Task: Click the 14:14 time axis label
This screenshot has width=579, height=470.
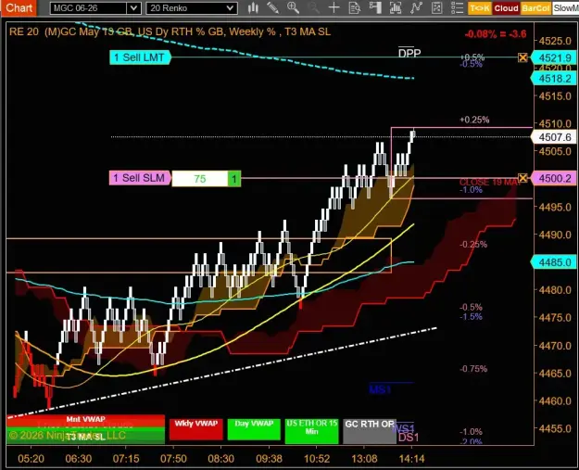Action: [411, 459]
